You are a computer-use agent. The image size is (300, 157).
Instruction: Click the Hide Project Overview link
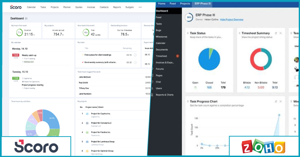[232, 20]
